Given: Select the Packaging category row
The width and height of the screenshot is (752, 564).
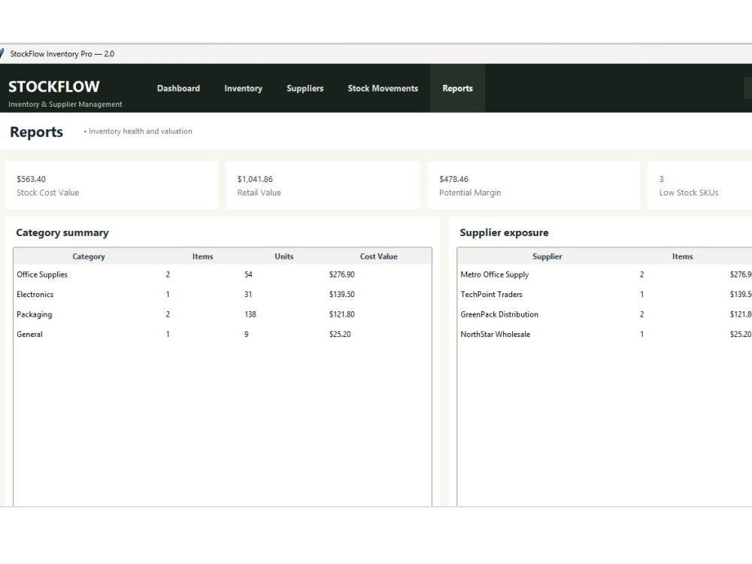Looking at the screenshot, I should [223, 314].
